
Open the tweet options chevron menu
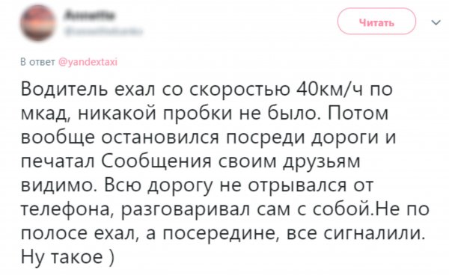(436, 22)
